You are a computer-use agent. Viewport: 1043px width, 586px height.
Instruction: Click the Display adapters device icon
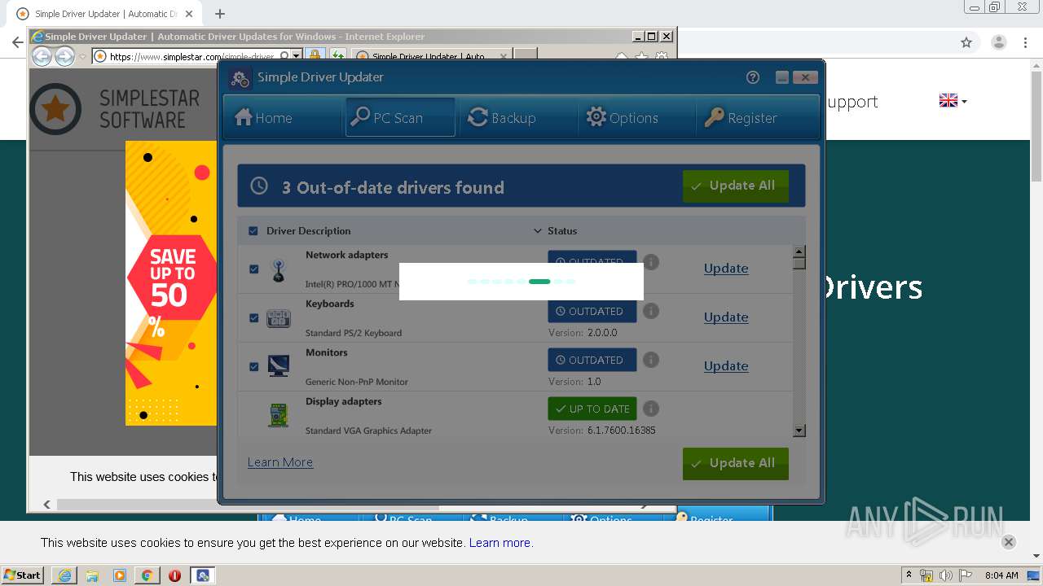279,415
